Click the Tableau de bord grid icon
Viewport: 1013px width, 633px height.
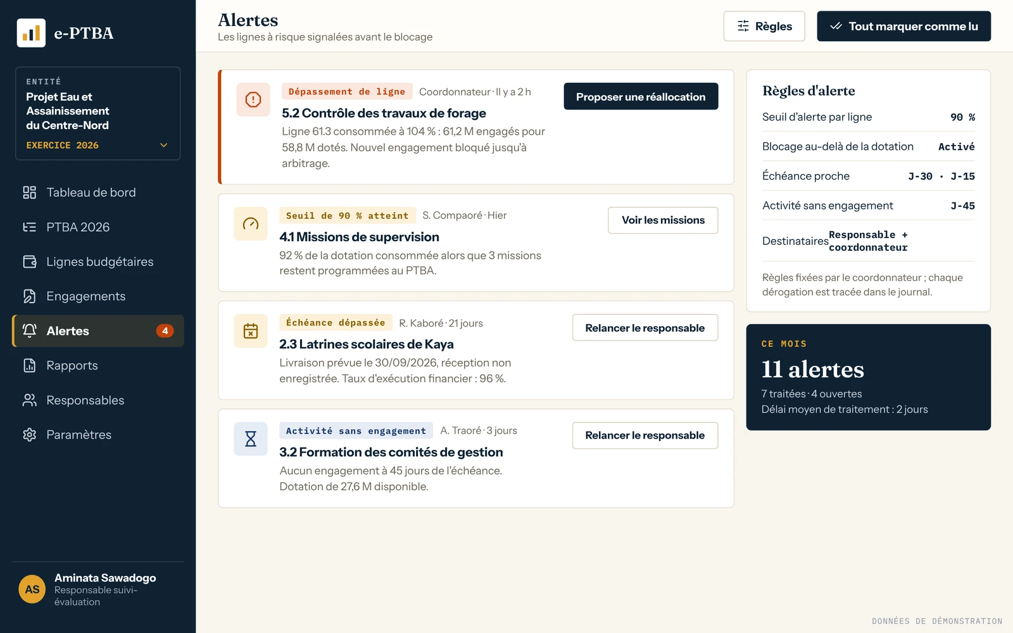point(30,192)
